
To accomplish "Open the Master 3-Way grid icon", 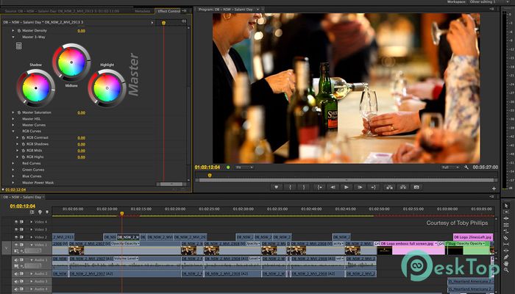I will click(18, 46).
